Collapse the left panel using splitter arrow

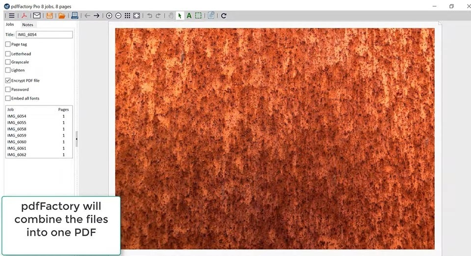77,139
